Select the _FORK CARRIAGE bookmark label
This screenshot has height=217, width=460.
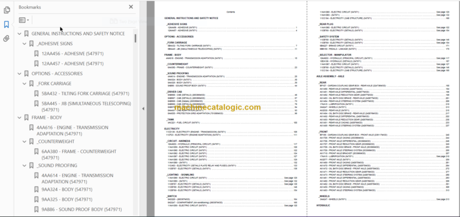click(x=54, y=84)
